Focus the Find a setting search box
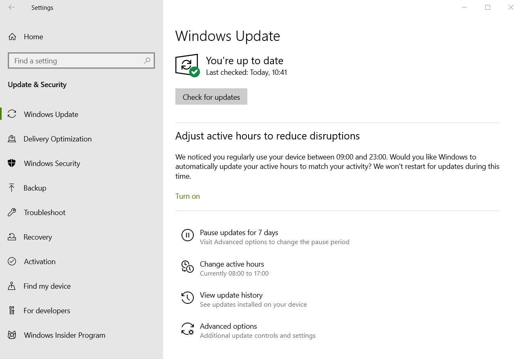Viewport: 520px width, 359px height. 81,61
